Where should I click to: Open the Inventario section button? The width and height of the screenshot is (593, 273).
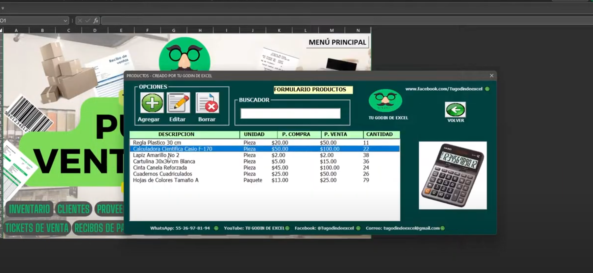29,209
